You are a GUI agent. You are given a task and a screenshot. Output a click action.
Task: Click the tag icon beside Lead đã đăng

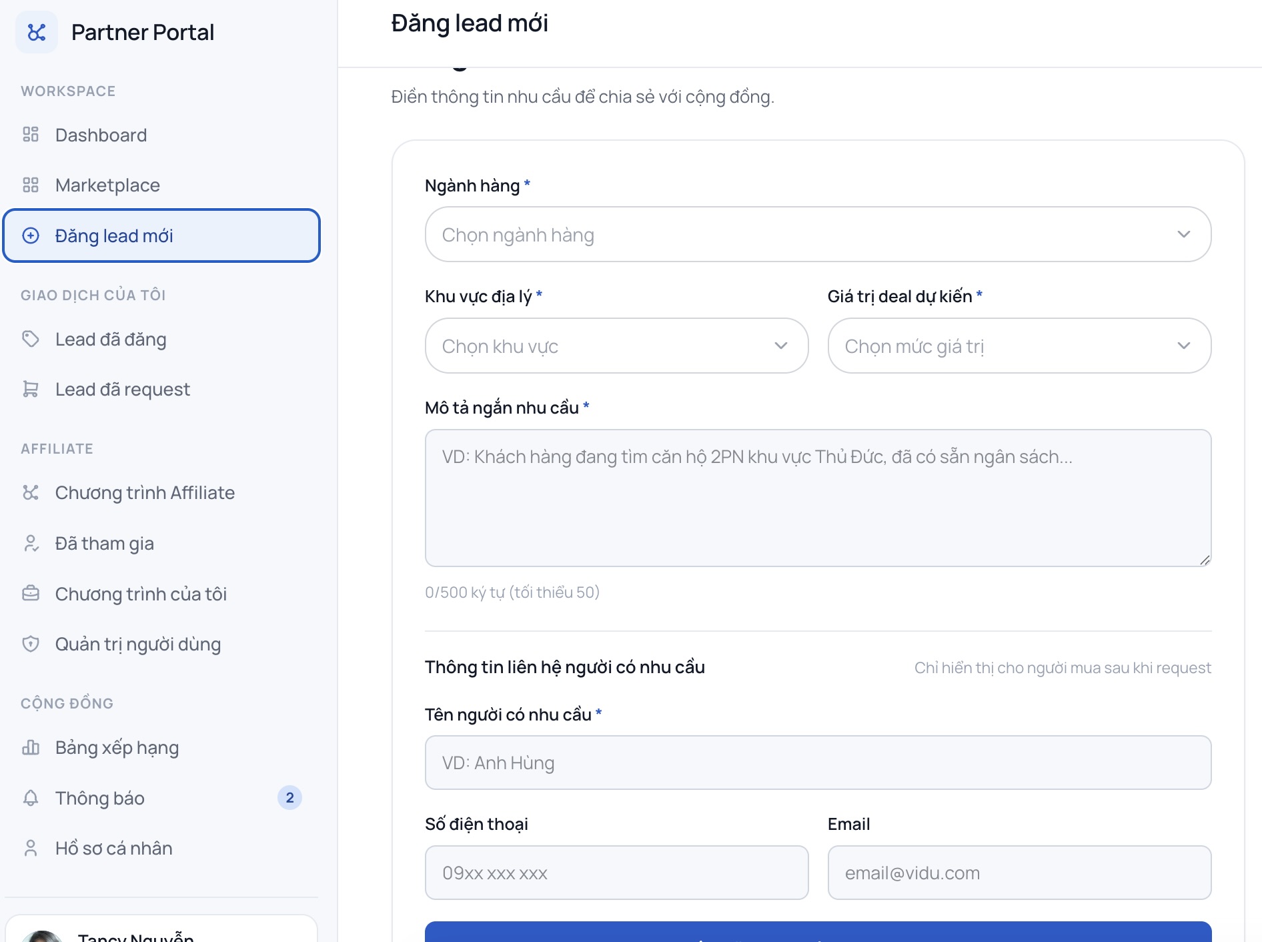click(31, 339)
